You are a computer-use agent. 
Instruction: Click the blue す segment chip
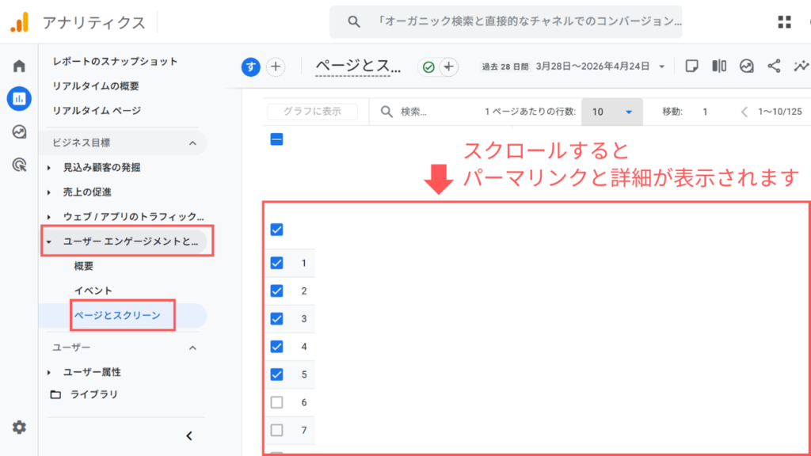click(251, 66)
